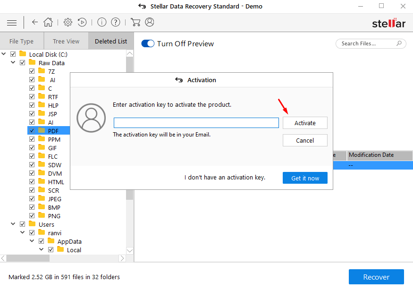413x290 pixels.
Task: Click the Get it now button
Action: coord(305,178)
